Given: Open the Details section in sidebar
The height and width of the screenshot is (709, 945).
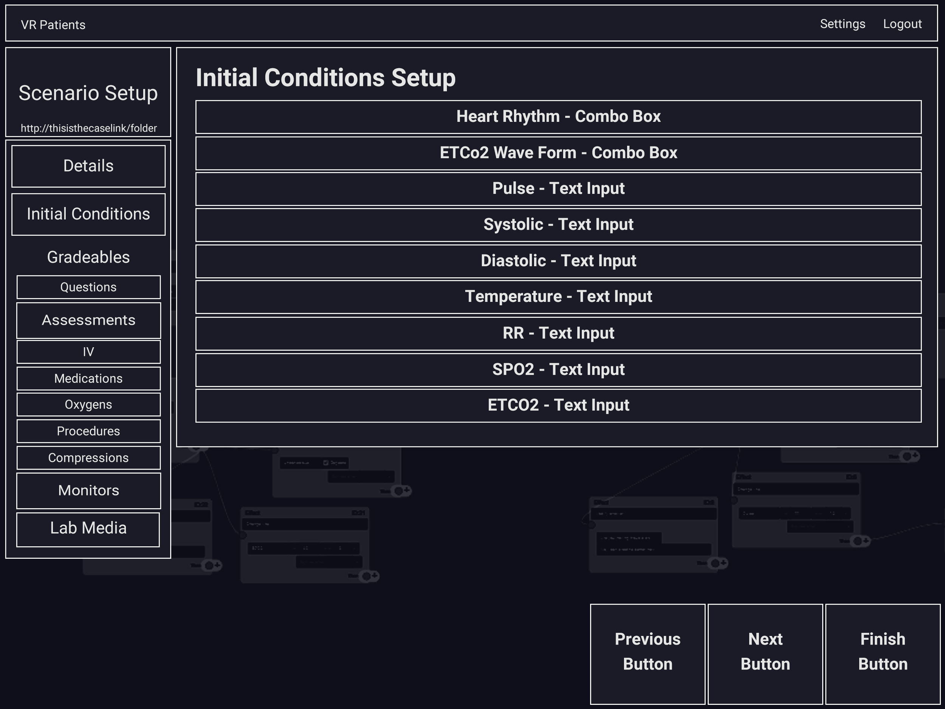Looking at the screenshot, I should pos(88,166).
